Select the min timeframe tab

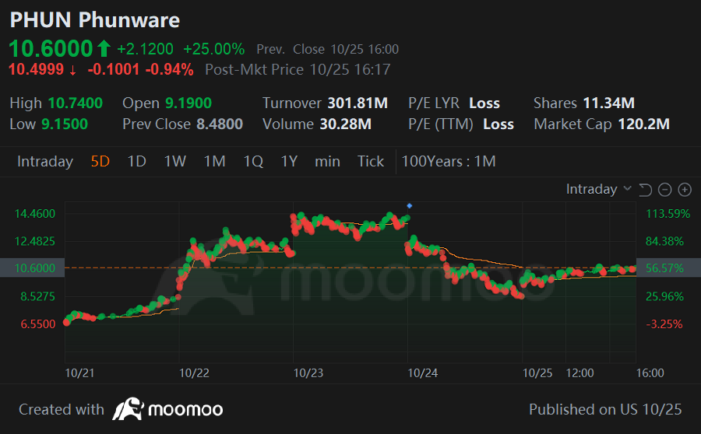(x=327, y=161)
